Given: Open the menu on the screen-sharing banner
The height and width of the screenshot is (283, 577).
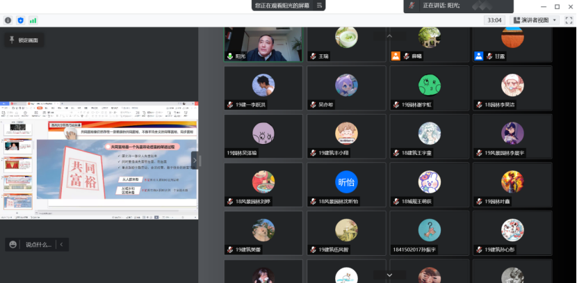Looking at the screenshot, I should tap(319, 5).
